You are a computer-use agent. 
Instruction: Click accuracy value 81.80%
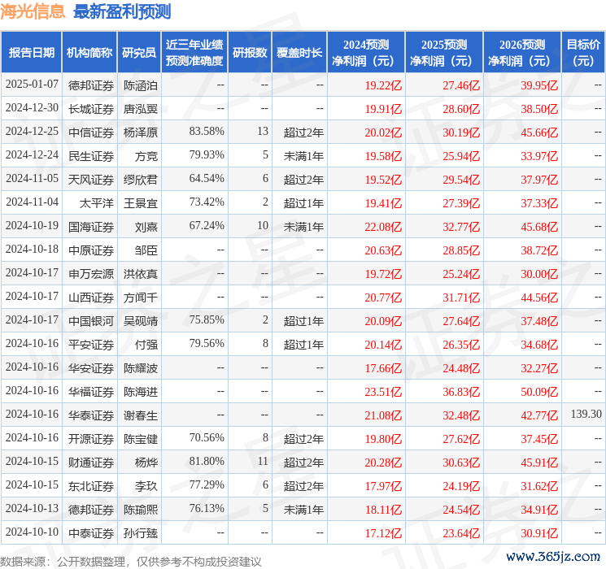207,461
